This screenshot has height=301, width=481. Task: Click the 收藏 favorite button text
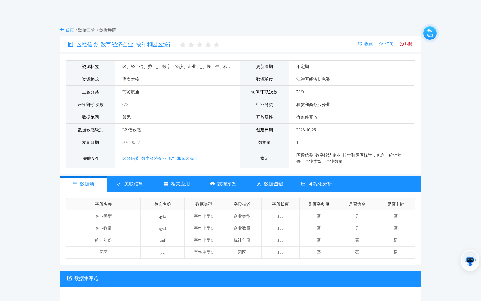point(369,44)
